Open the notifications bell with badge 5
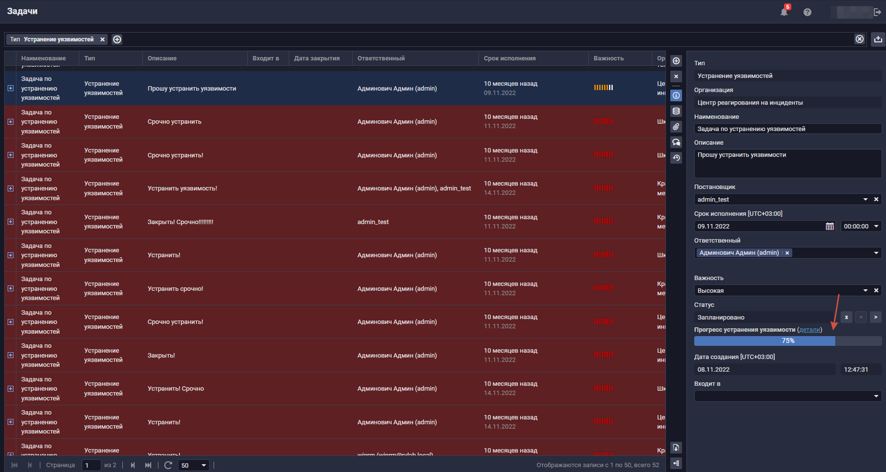886x472 pixels. point(784,11)
